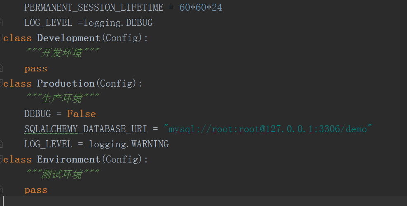Click the False keyword after DEBUG

click(x=82, y=114)
